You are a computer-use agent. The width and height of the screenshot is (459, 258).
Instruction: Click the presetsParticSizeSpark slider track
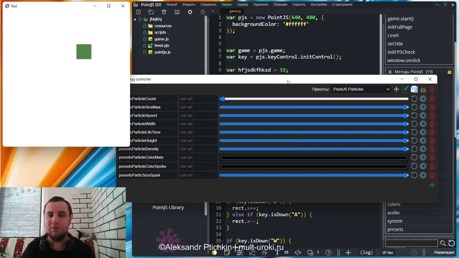click(x=314, y=175)
